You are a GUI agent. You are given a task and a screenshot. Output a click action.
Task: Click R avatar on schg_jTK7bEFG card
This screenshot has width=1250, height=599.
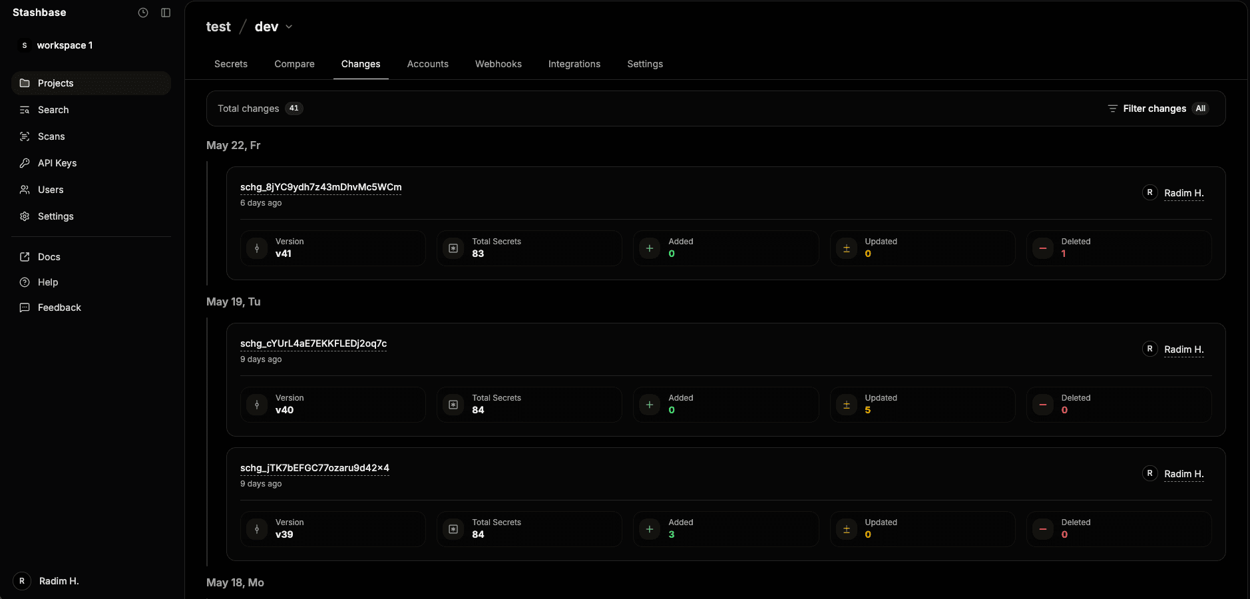click(1149, 473)
